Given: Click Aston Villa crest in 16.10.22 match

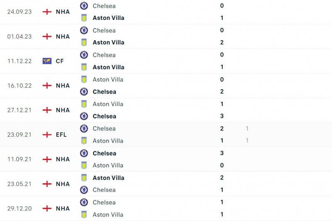Looking at the screenshot, I should click(84, 80).
